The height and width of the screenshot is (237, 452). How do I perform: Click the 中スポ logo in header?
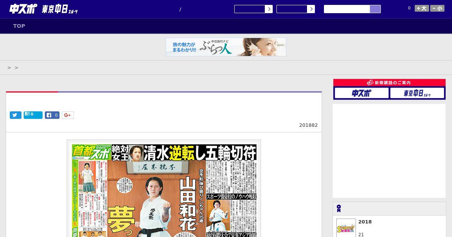(23, 9)
